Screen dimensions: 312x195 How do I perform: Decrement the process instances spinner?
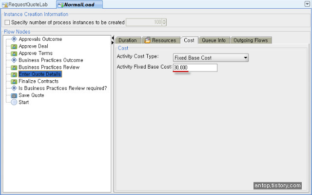point(164,24)
